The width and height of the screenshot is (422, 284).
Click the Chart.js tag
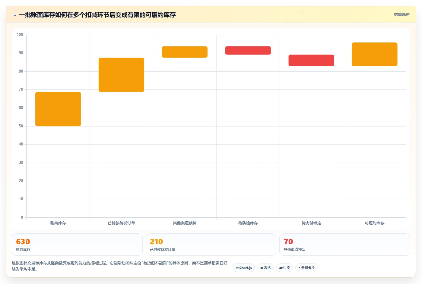point(244,268)
